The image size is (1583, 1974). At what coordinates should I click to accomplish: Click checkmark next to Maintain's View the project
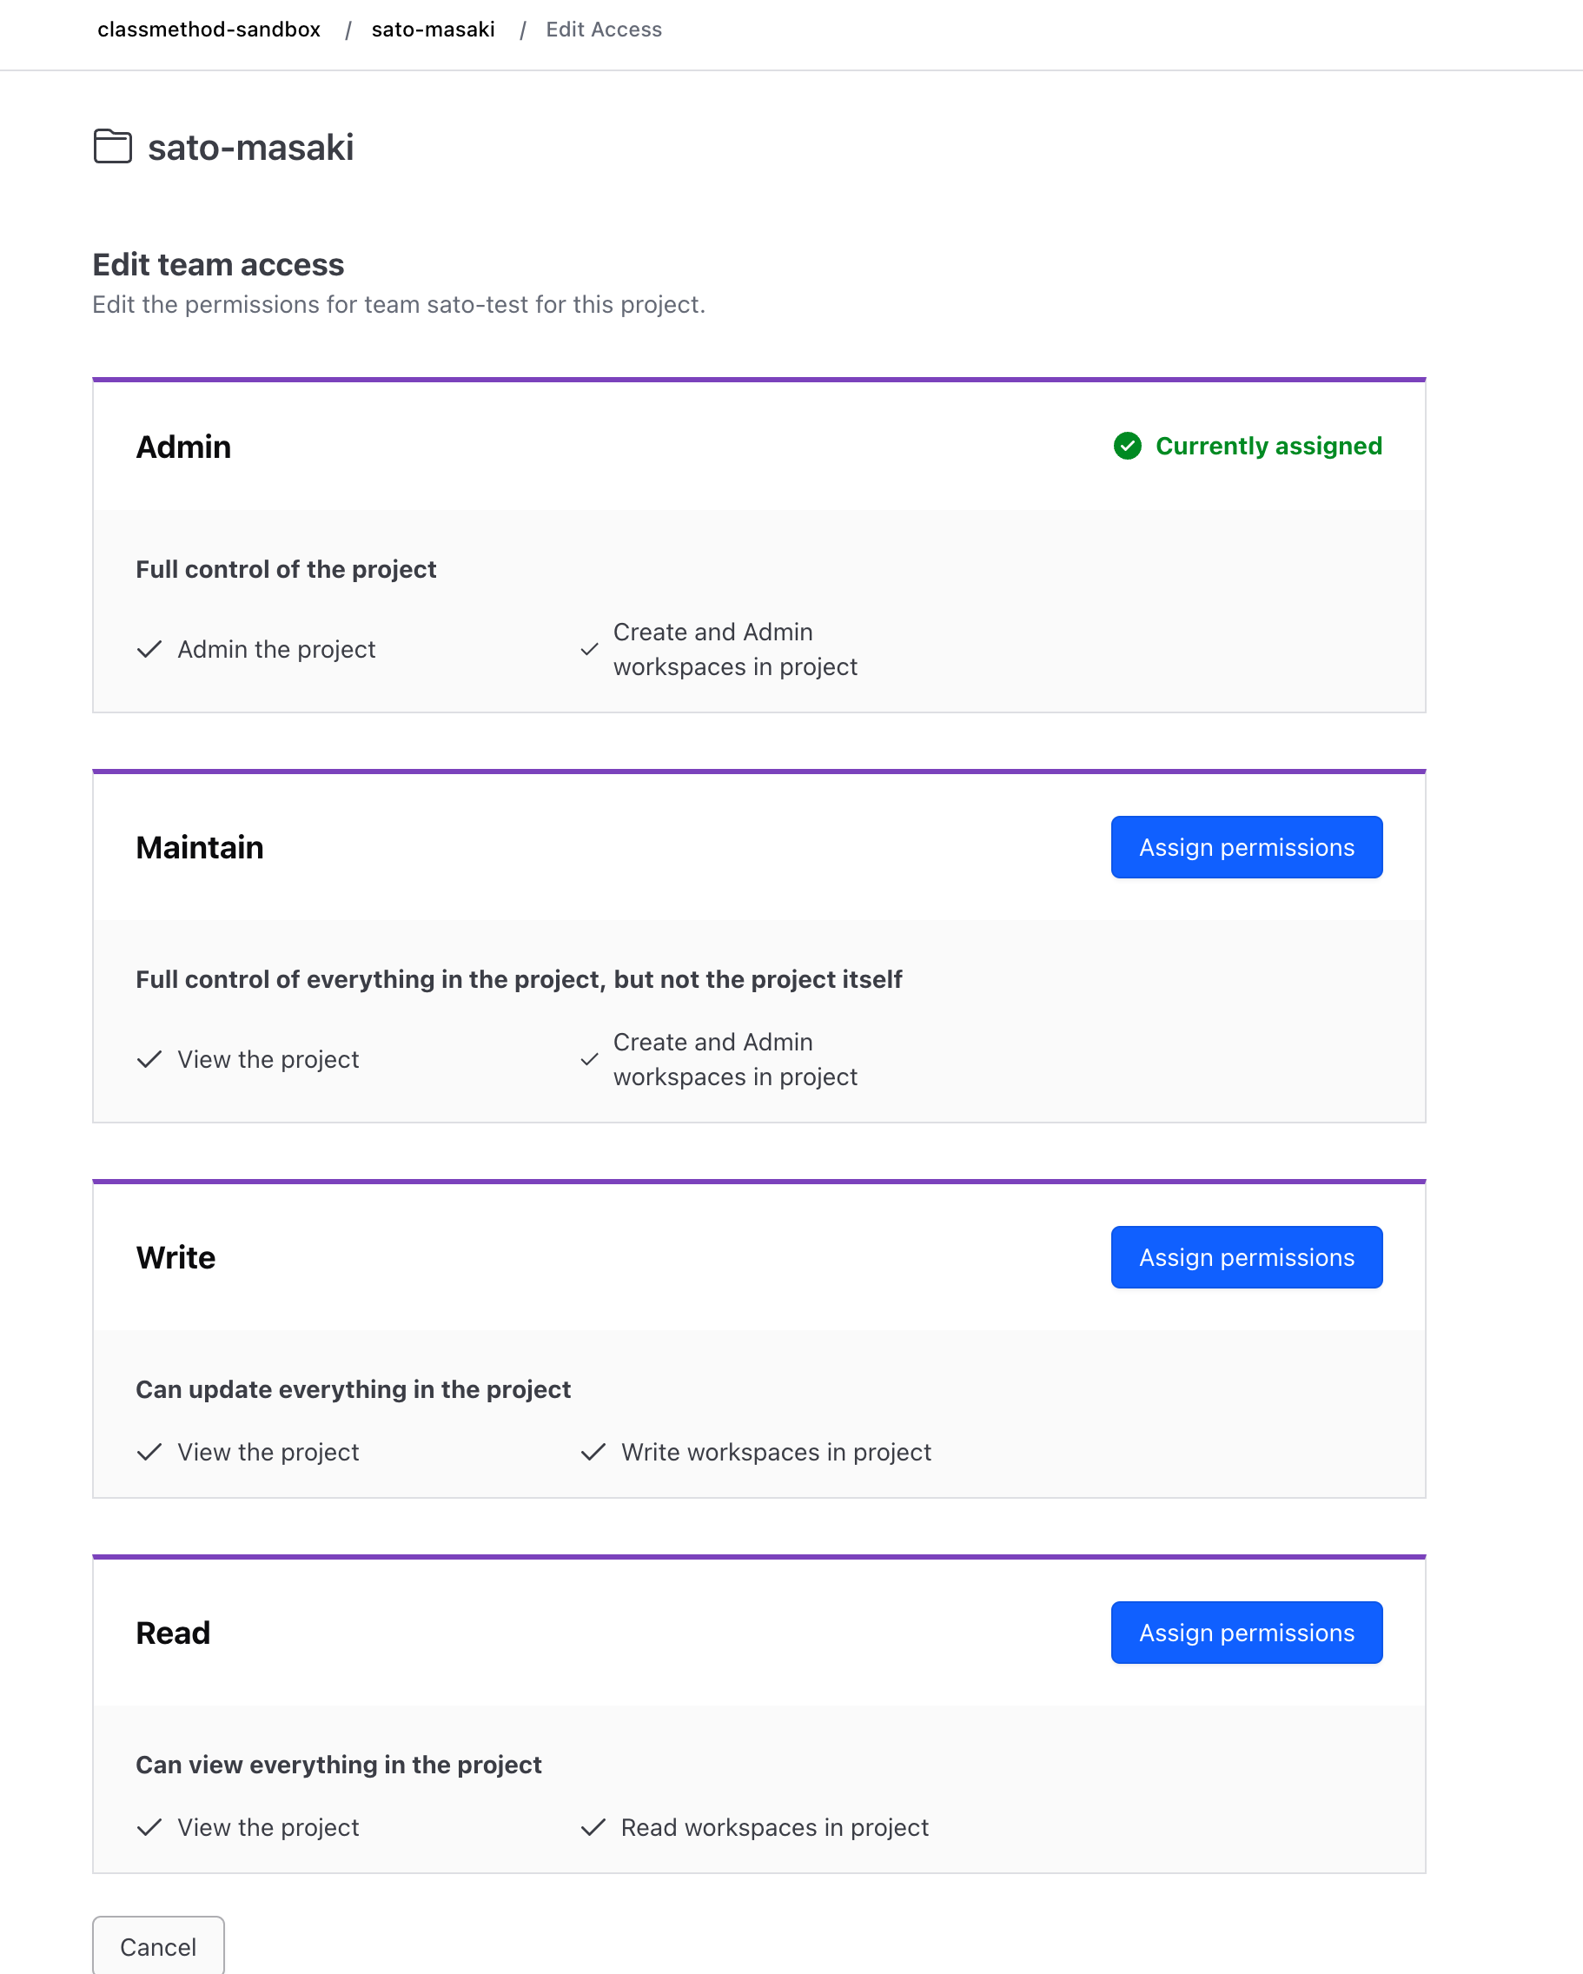click(149, 1059)
